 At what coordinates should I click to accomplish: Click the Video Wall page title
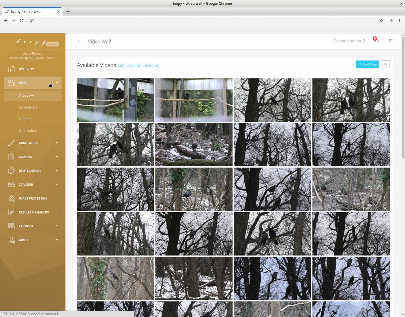coord(99,42)
